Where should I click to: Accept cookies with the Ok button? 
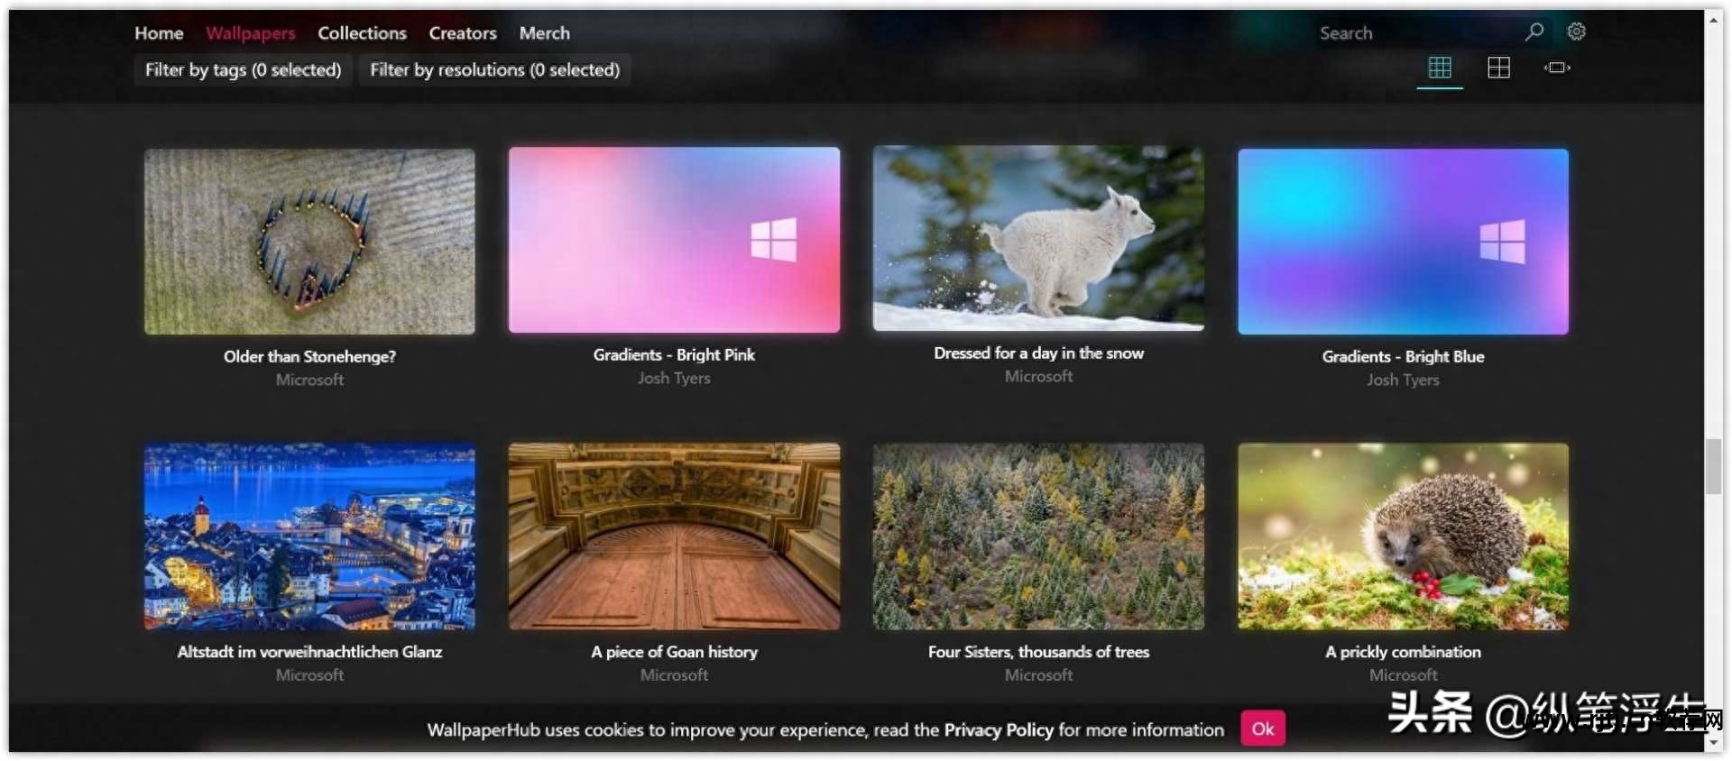click(1263, 729)
